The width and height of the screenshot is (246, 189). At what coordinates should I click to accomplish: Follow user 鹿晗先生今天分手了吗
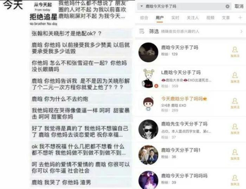click(235, 129)
